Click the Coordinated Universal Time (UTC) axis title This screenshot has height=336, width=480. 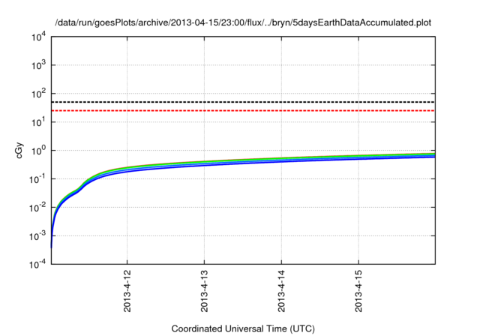243,328
